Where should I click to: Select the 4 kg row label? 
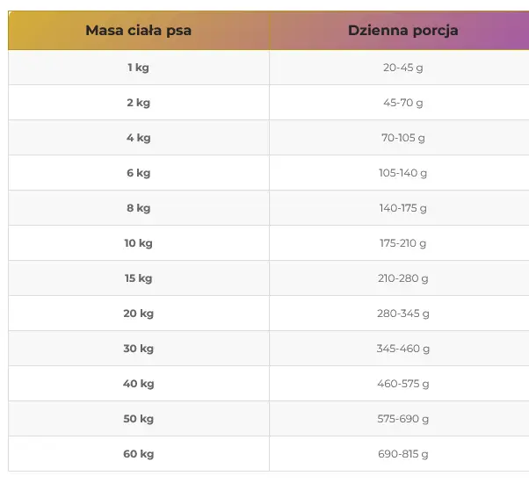coord(138,138)
